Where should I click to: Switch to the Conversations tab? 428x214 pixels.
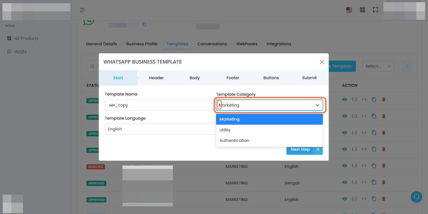212,44
